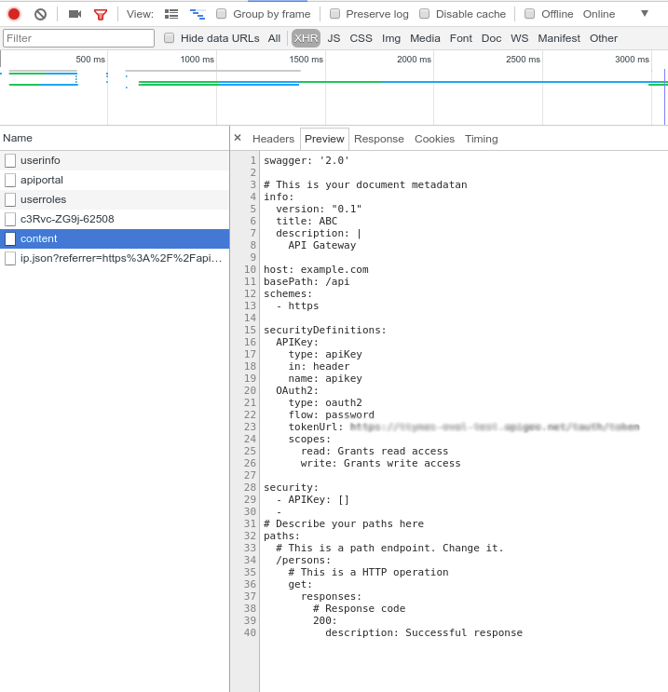The image size is (668, 692).
Task: Filter requests by Manifest
Action: pyautogui.click(x=559, y=38)
